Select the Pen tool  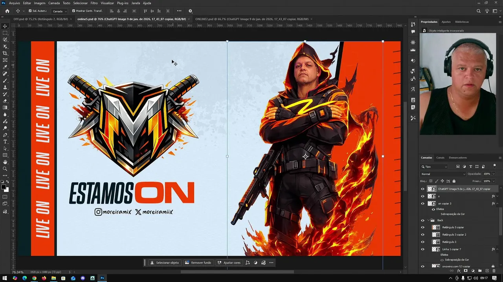pyautogui.click(x=5, y=135)
